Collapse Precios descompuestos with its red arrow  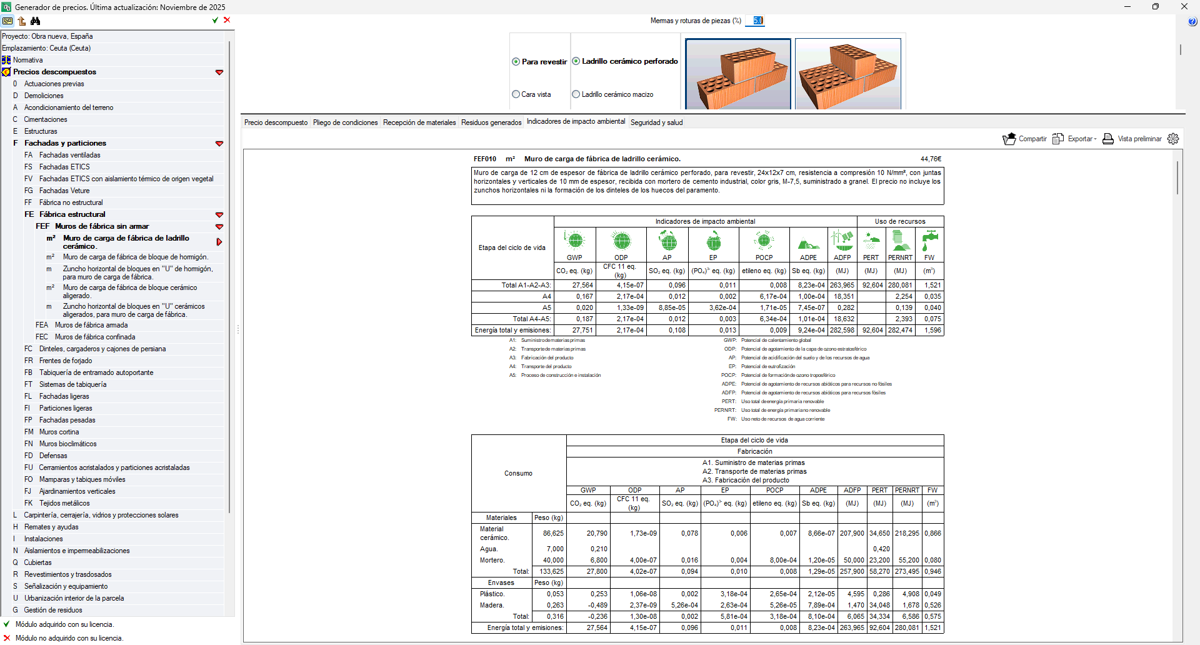(x=219, y=72)
